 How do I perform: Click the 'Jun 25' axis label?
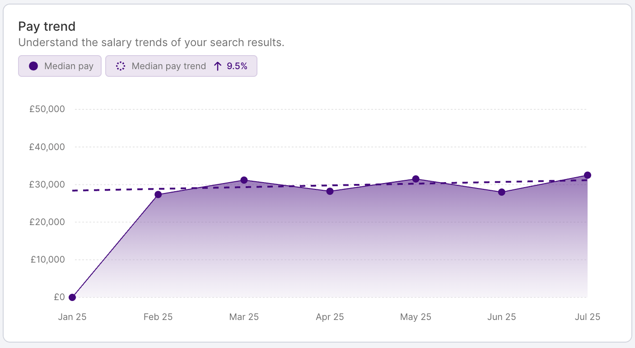(501, 317)
